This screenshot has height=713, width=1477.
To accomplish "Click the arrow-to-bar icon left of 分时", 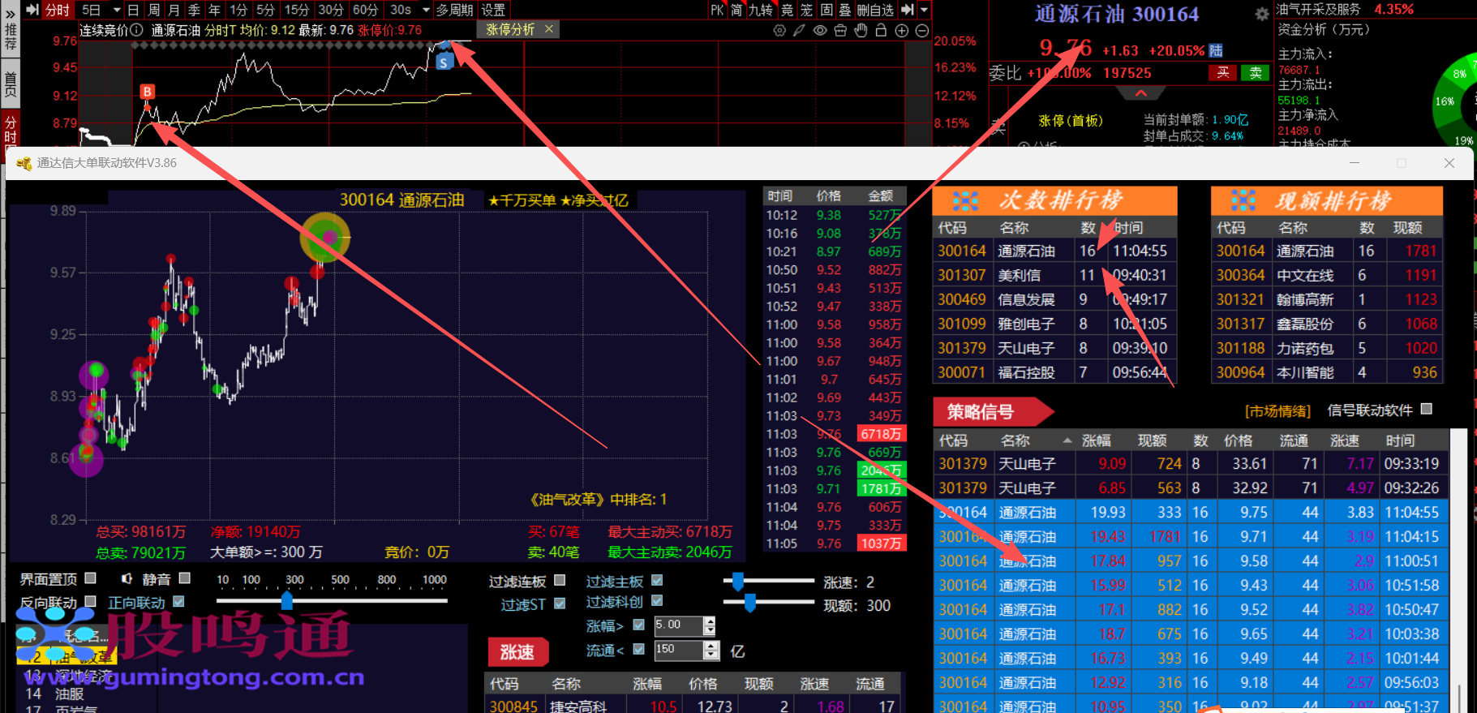I will pyautogui.click(x=32, y=10).
